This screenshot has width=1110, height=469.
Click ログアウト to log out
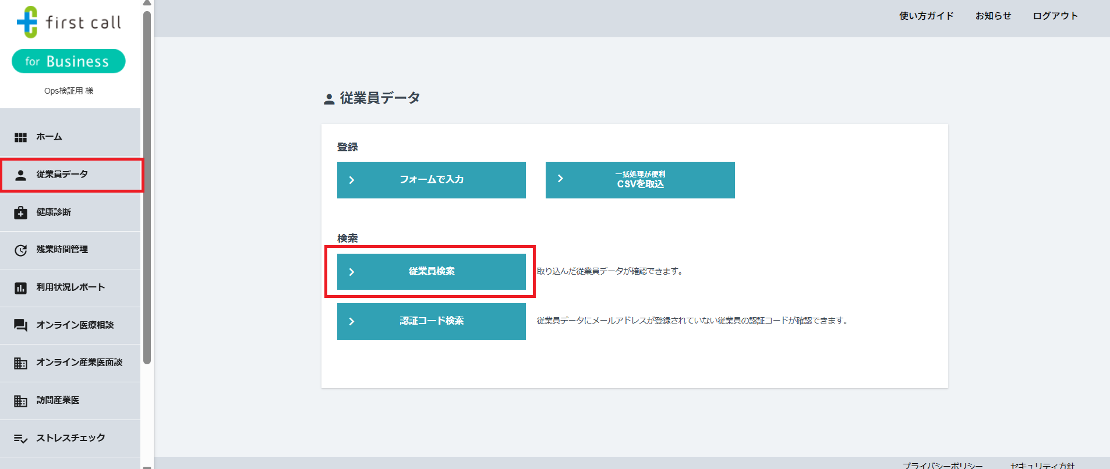click(x=1055, y=16)
